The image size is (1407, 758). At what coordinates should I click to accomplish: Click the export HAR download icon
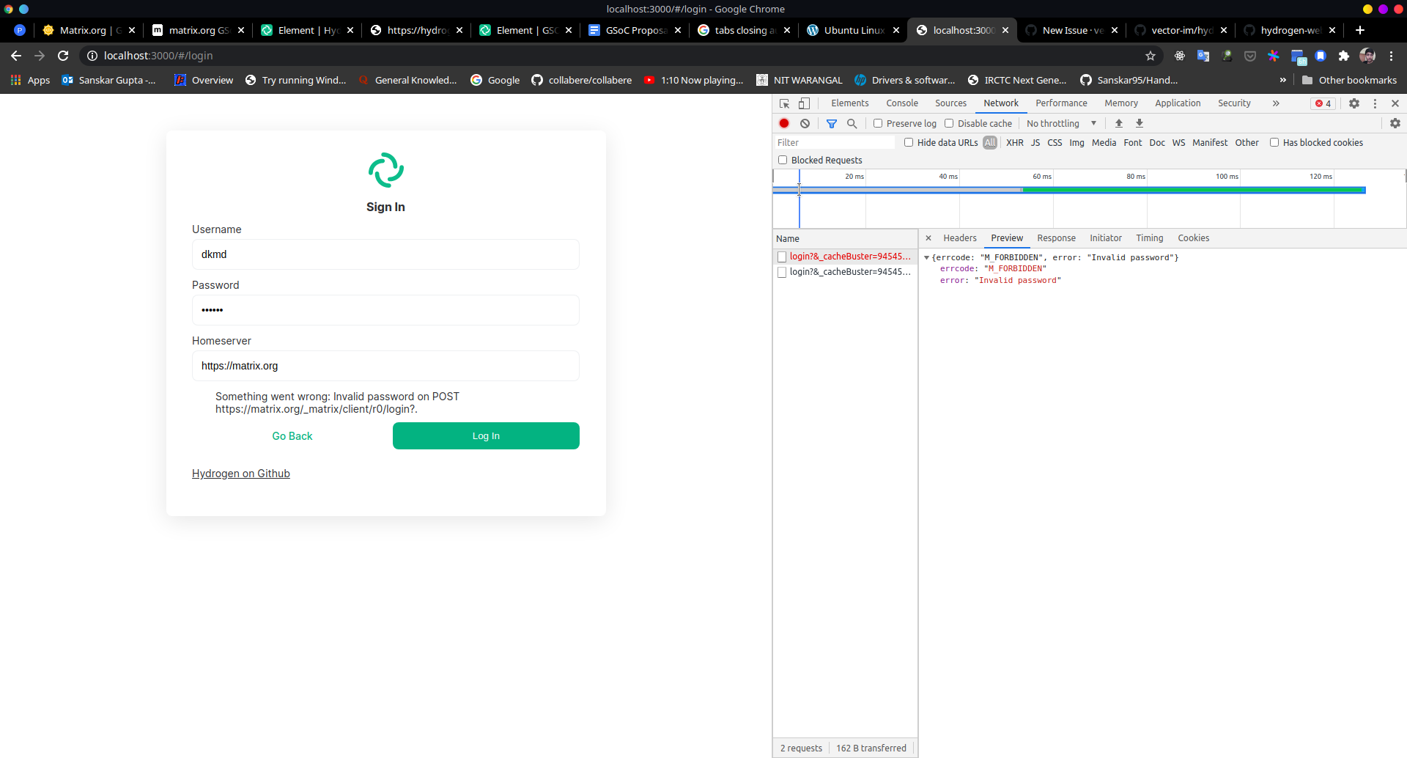click(1140, 123)
